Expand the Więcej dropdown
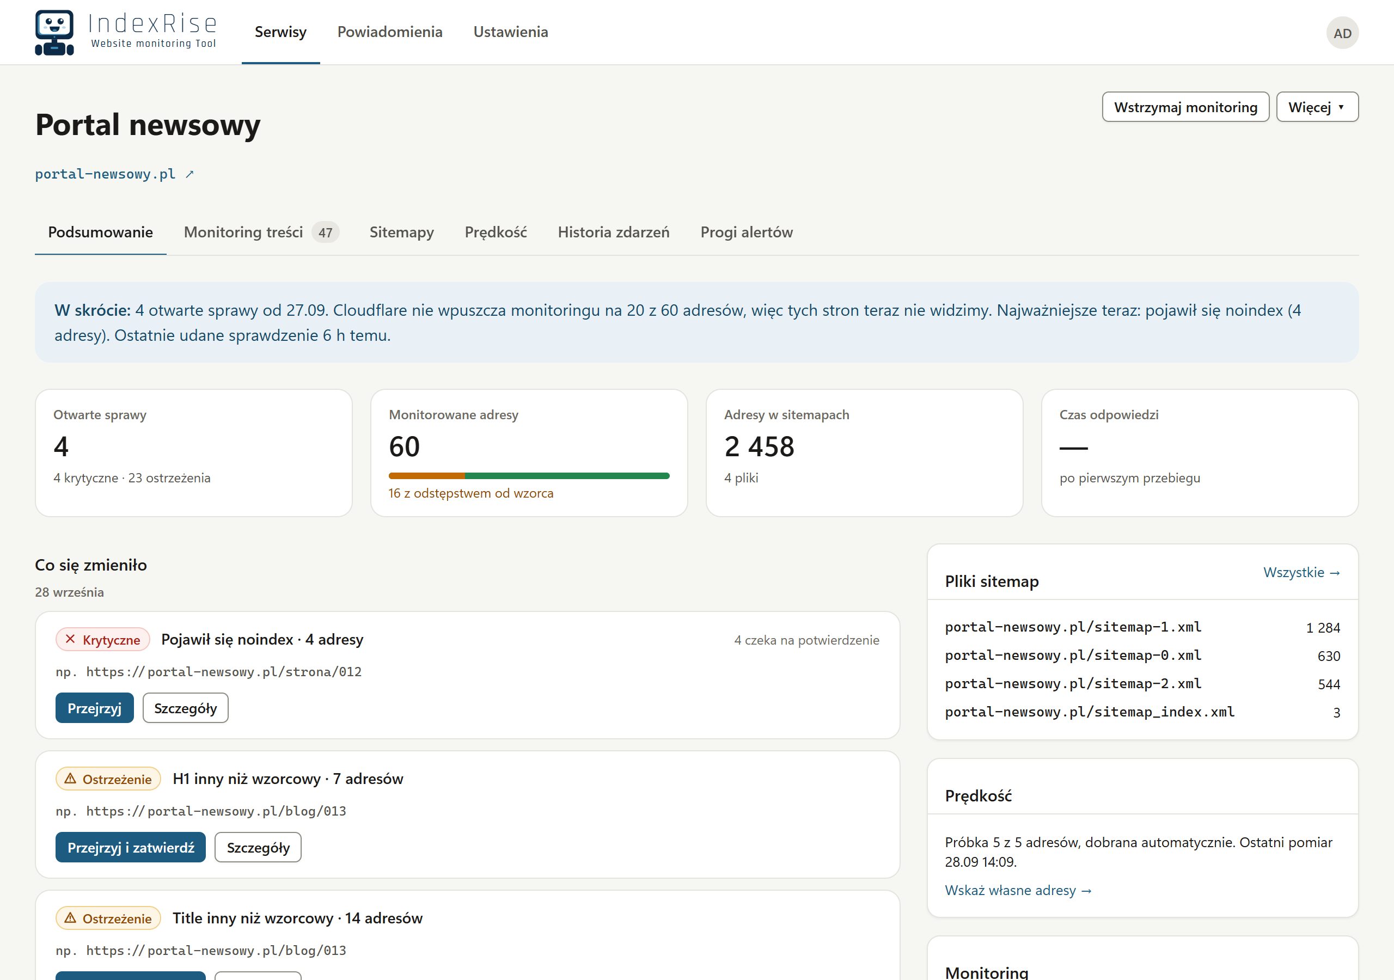 (1317, 107)
